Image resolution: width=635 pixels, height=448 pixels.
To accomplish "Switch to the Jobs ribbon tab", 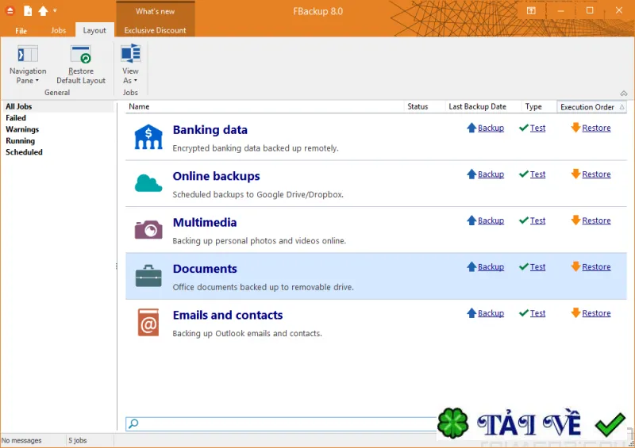I will (x=58, y=30).
